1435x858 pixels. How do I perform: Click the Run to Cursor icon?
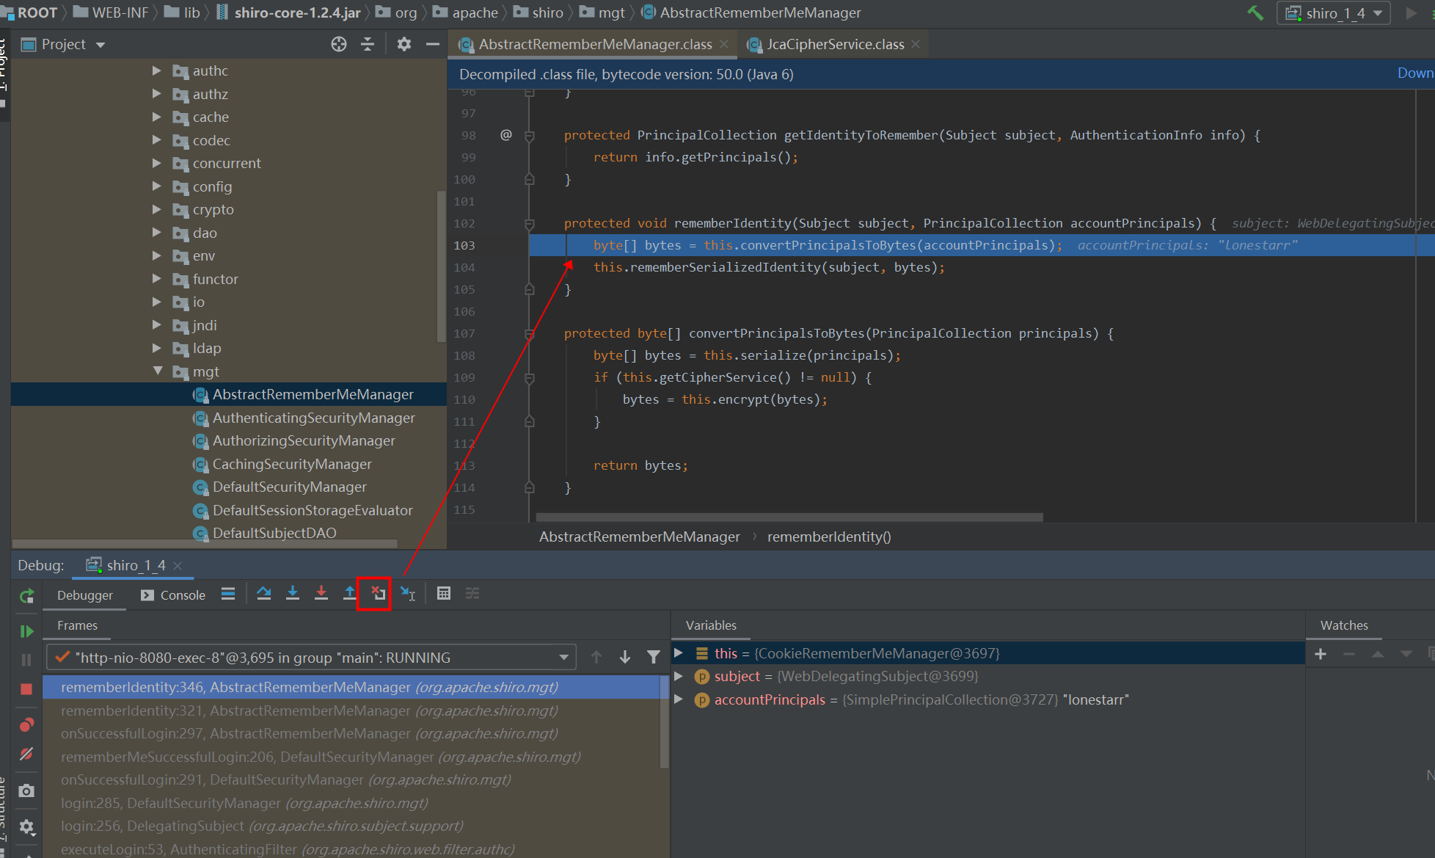[408, 594]
